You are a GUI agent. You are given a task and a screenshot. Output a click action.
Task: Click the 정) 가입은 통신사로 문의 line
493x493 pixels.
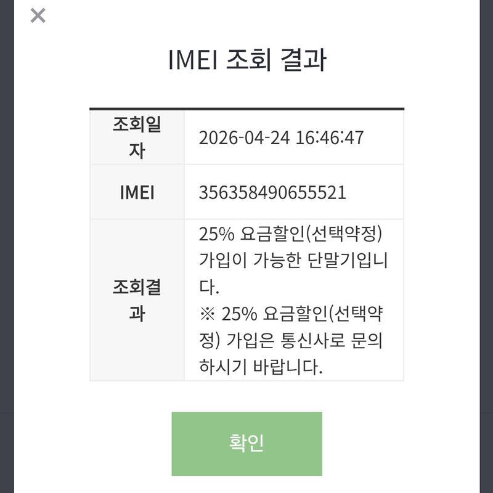tap(295, 341)
